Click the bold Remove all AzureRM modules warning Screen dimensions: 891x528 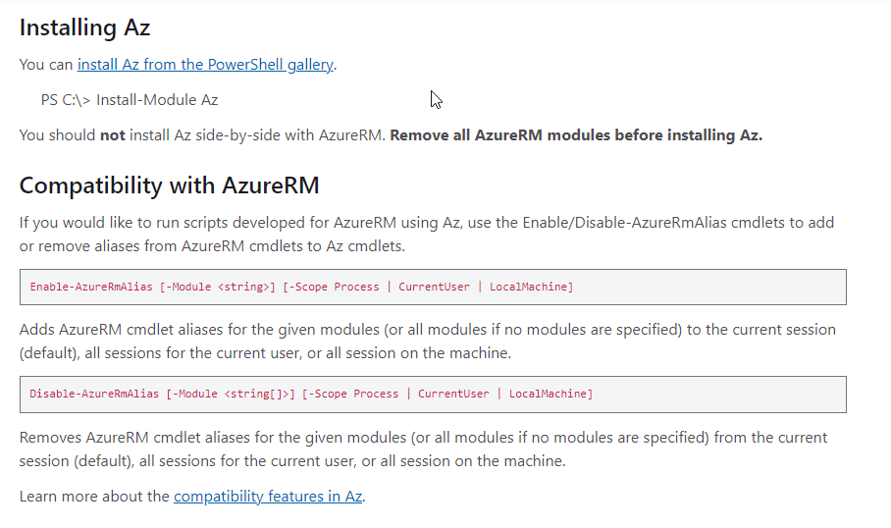(576, 135)
